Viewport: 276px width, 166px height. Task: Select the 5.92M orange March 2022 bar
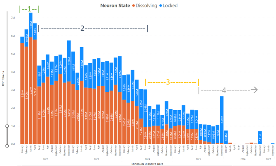(x=31, y=90)
